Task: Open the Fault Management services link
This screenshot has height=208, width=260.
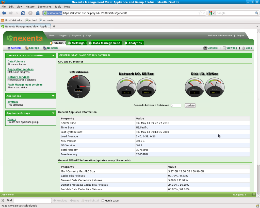Action: point(25,85)
